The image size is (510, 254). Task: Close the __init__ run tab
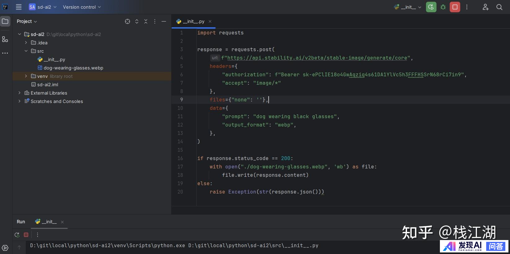click(x=62, y=222)
